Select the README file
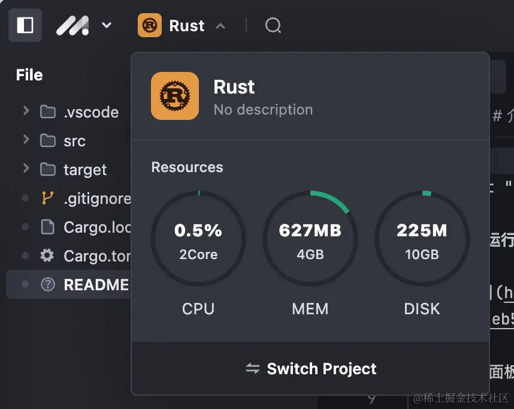Image resolution: width=514 pixels, height=409 pixels. tap(68, 284)
